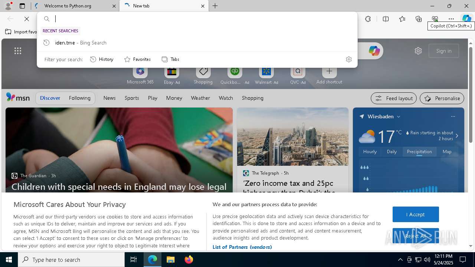The width and height of the screenshot is (475, 267).
Task: Open the browser profile icon
Action: [x=8, y=6]
